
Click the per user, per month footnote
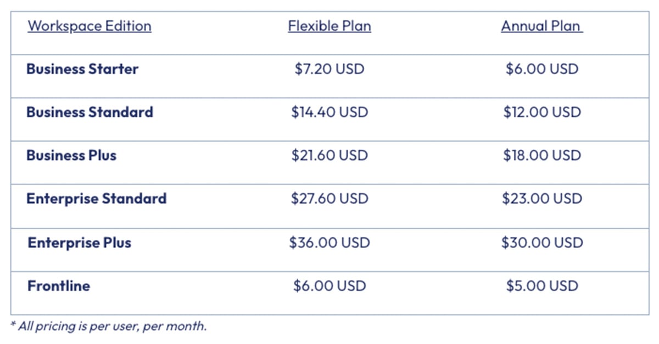pyautogui.click(x=109, y=326)
